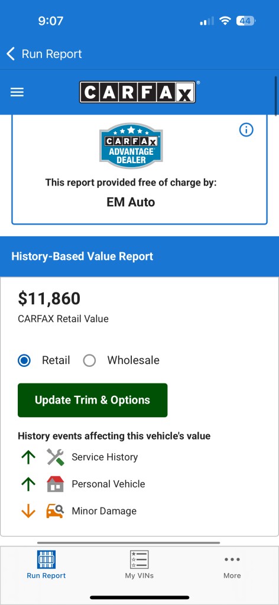Select the Retail radio button
This screenshot has width=279, height=605.
point(24,360)
